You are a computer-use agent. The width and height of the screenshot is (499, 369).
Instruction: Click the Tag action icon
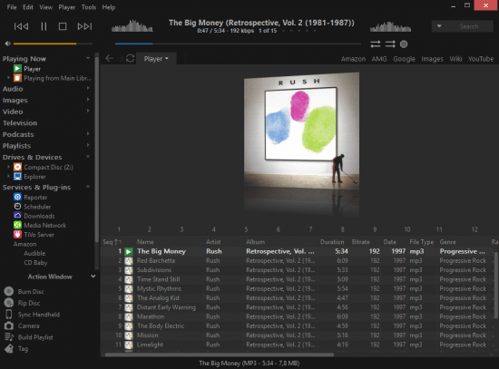[9, 349]
